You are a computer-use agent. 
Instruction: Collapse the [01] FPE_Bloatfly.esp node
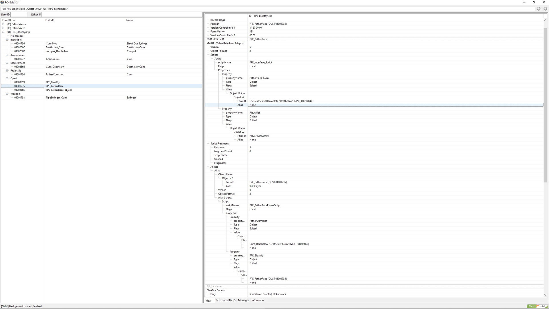point(3,32)
